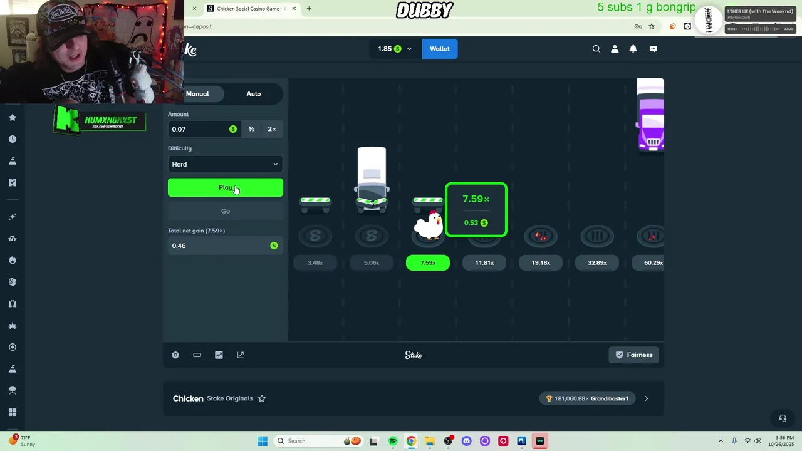Open the weather widget on taskbar
The image size is (802, 451).
(x=21, y=441)
